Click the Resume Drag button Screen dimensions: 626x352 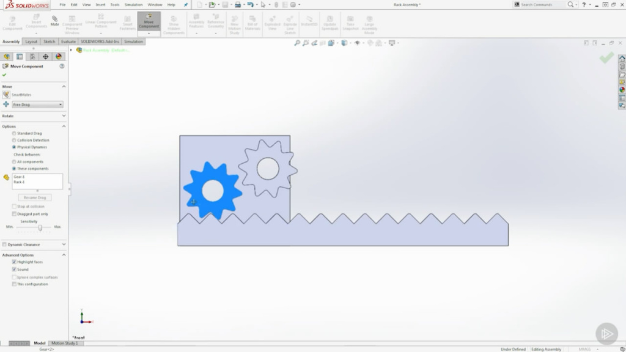[x=36, y=197]
